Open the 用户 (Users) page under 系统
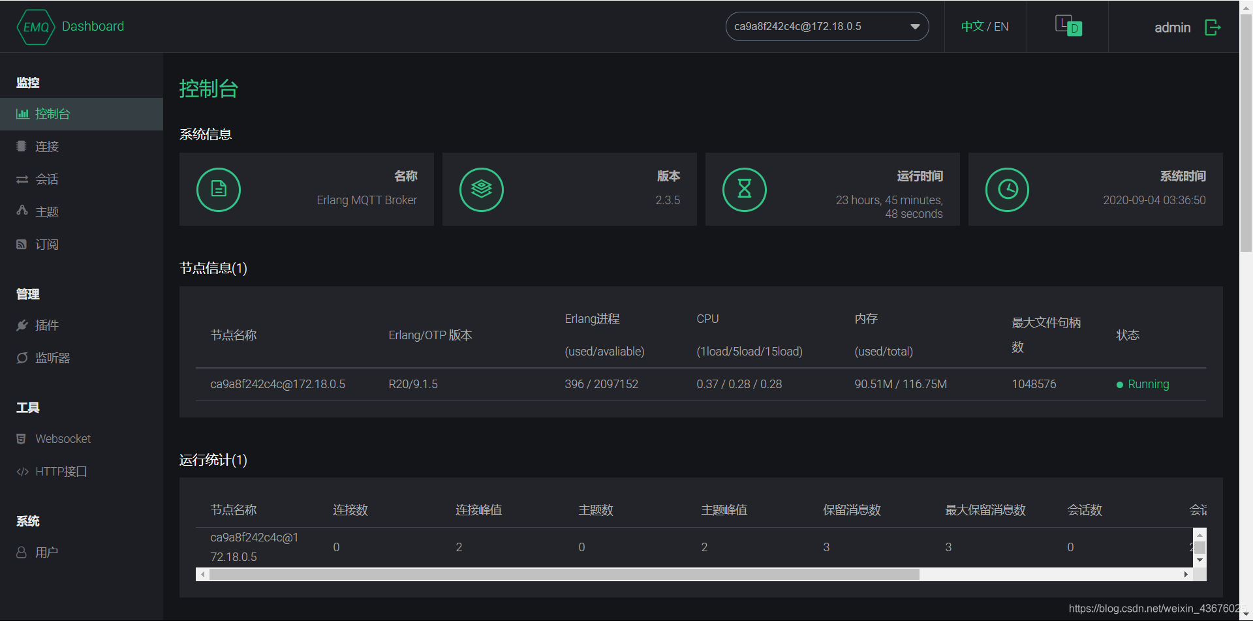 coord(46,552)
